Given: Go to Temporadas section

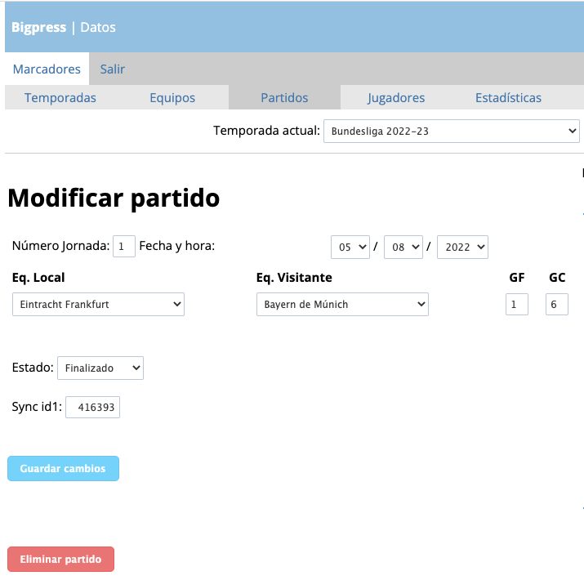Looking at the screenshot, I should click(x=60, y=97).
